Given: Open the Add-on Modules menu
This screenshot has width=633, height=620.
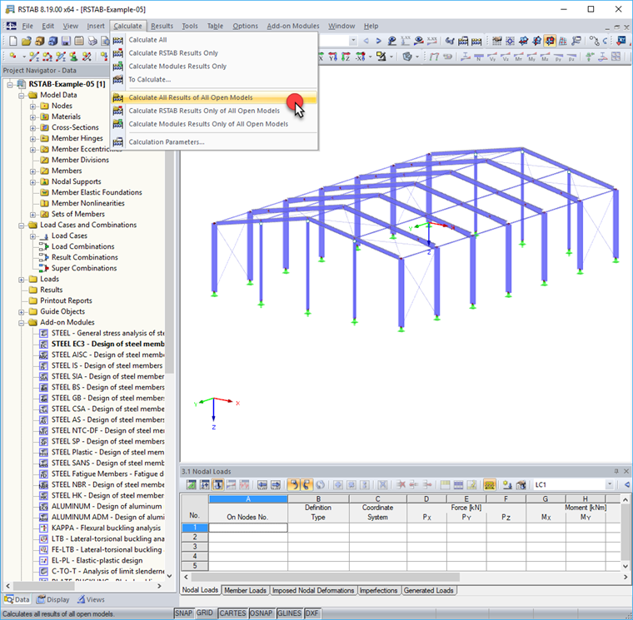Looking at the screenshot, I should pyautogui.click(x=293, y=26).
